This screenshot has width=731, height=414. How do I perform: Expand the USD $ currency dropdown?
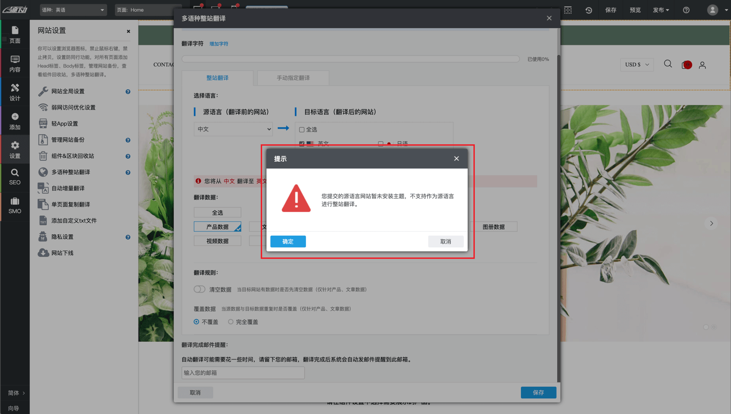click(x=636, y=64)
